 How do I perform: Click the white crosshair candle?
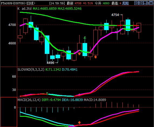click(x=117, y=34)
